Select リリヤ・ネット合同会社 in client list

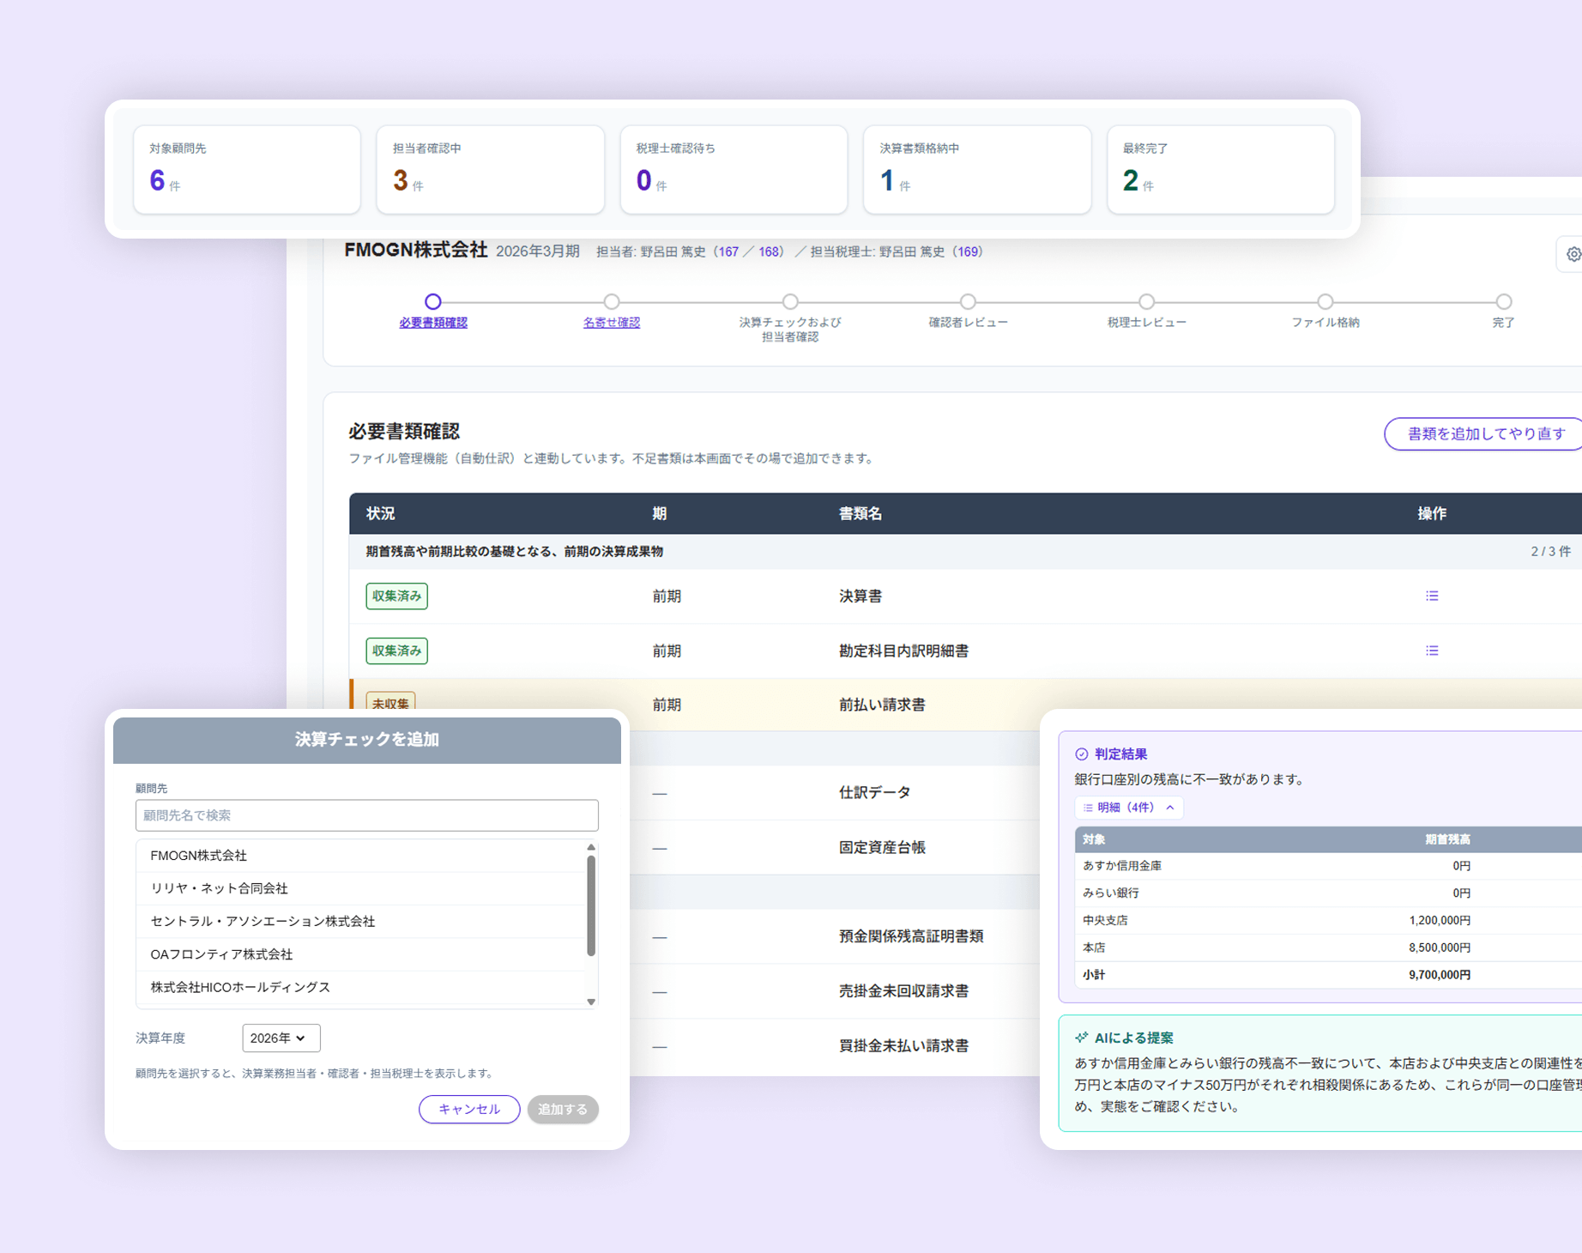click(x=360, y=888)
